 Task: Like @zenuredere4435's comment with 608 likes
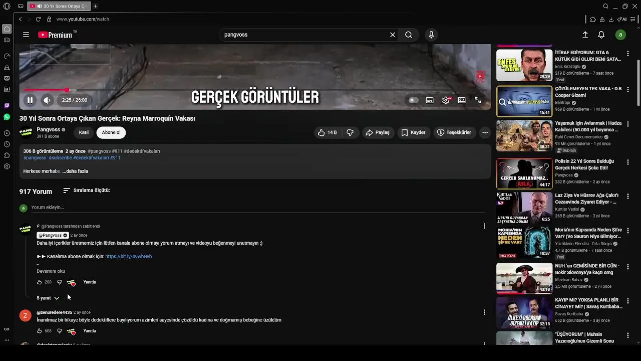(40, 331)
